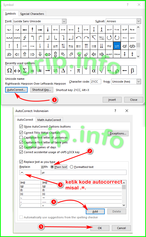Uncheck Correct TWo INitial CApitals

pyautogui.click(x=21, y=132)
